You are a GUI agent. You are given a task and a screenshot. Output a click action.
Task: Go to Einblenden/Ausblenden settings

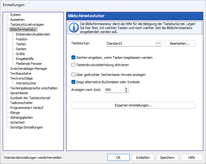(33, 34)
